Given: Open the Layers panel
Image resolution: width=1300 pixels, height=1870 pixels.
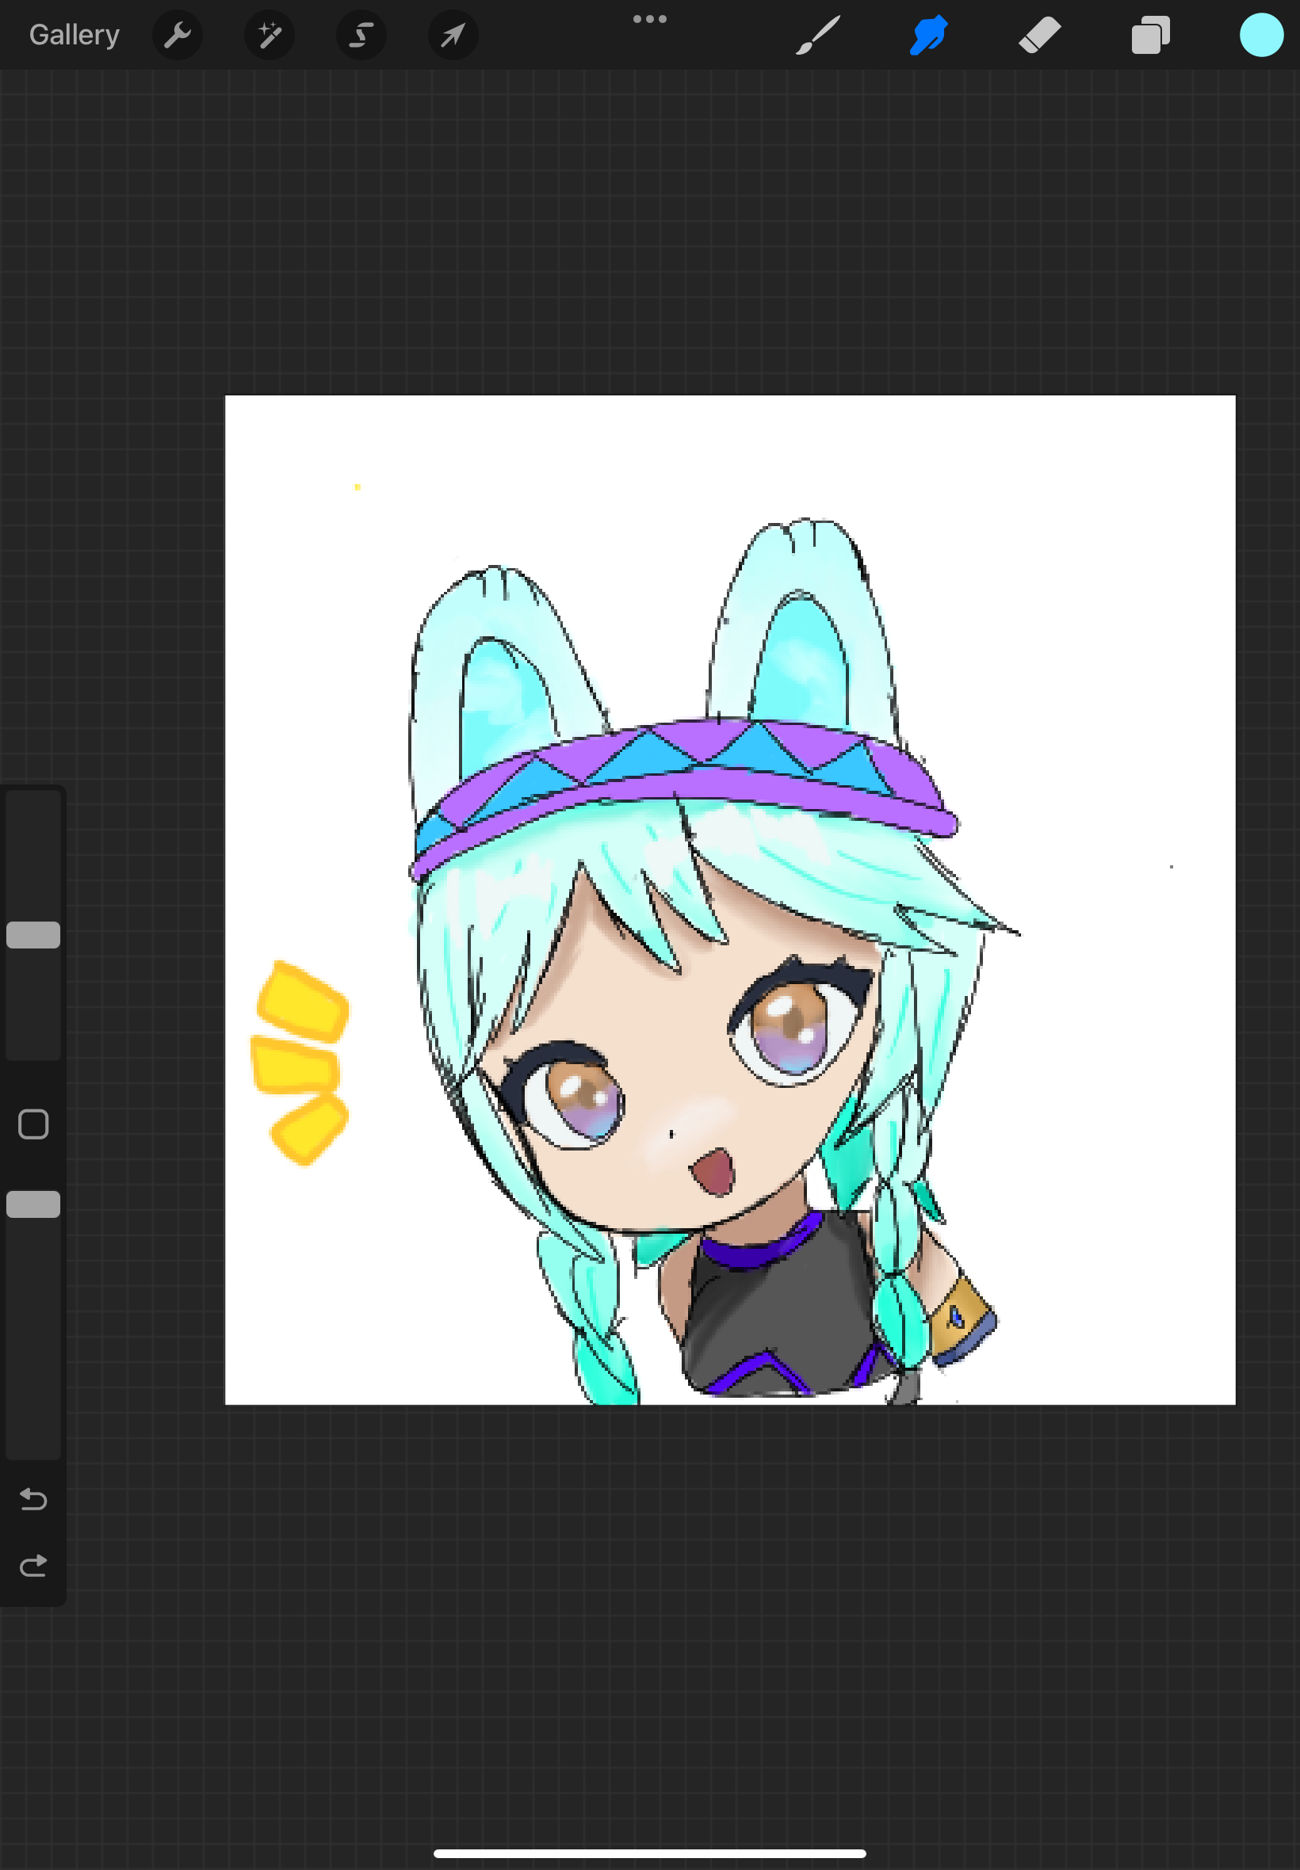Looking at the screenshot, I should pos(1150,35).
